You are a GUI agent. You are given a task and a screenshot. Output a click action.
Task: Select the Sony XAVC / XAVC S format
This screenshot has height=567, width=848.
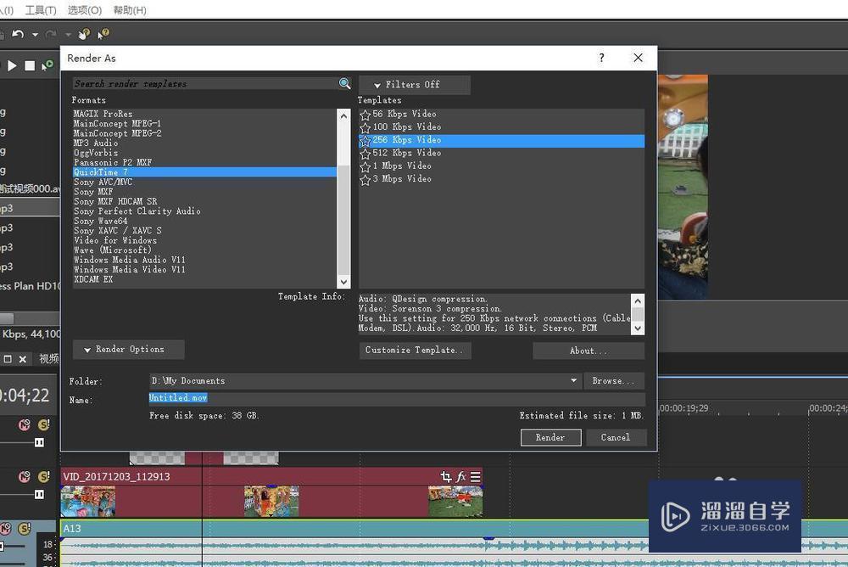tap(204, 231)
